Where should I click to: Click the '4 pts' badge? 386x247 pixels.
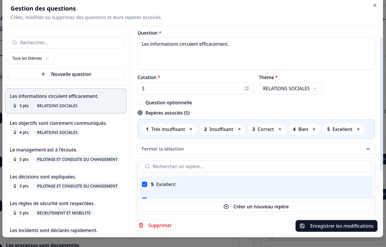[21, 132]
